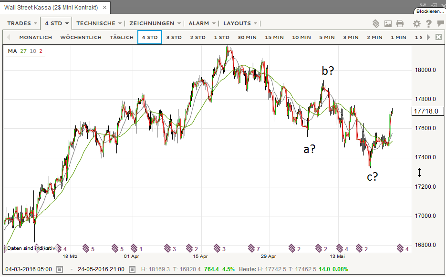Print the chart
446x277 pixels.
[400, 23]
